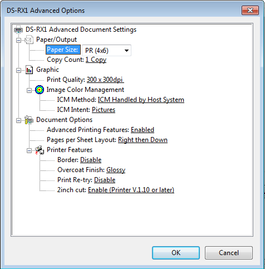
Task: Select the Overcoat Finish label
Action: pos(81,170)
